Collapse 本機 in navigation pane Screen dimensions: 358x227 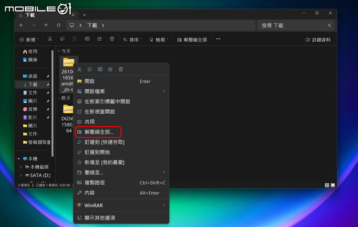pos(19,158)
